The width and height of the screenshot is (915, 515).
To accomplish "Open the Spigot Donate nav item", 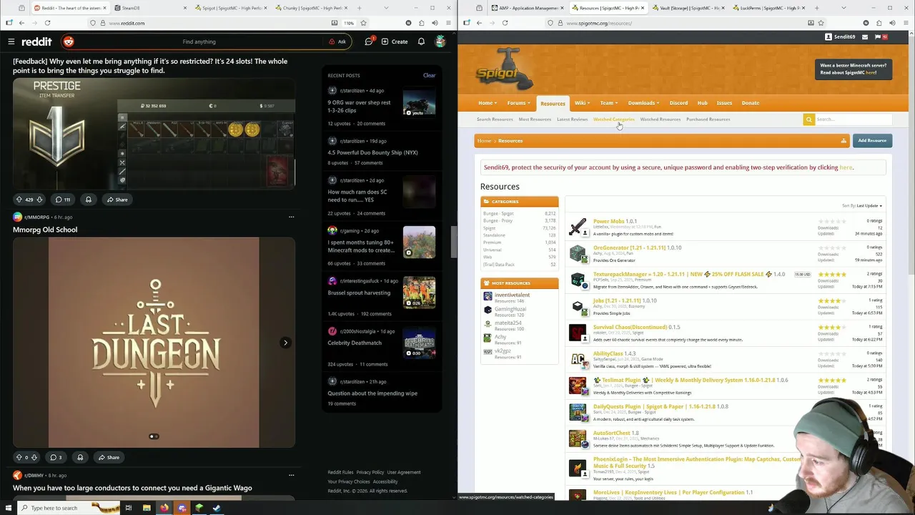I will (751, 103).
